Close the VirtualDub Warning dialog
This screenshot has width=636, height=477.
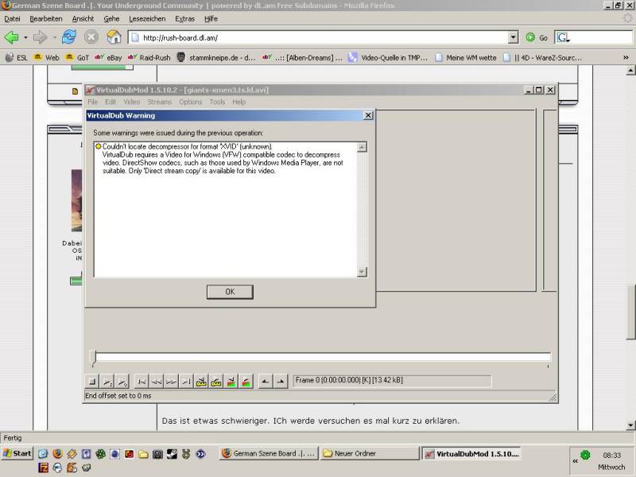point(368,115)
